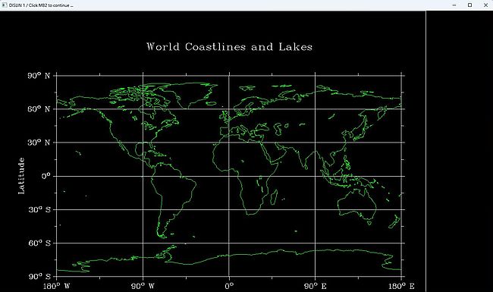This screenshot has height=292, width=493.
Task: Click the 90° E longitude label
Action: click(315, 286)
